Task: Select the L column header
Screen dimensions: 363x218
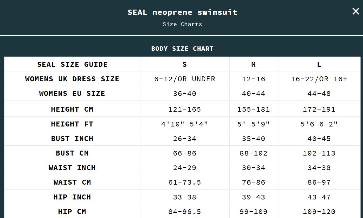Action: point(319,64)
